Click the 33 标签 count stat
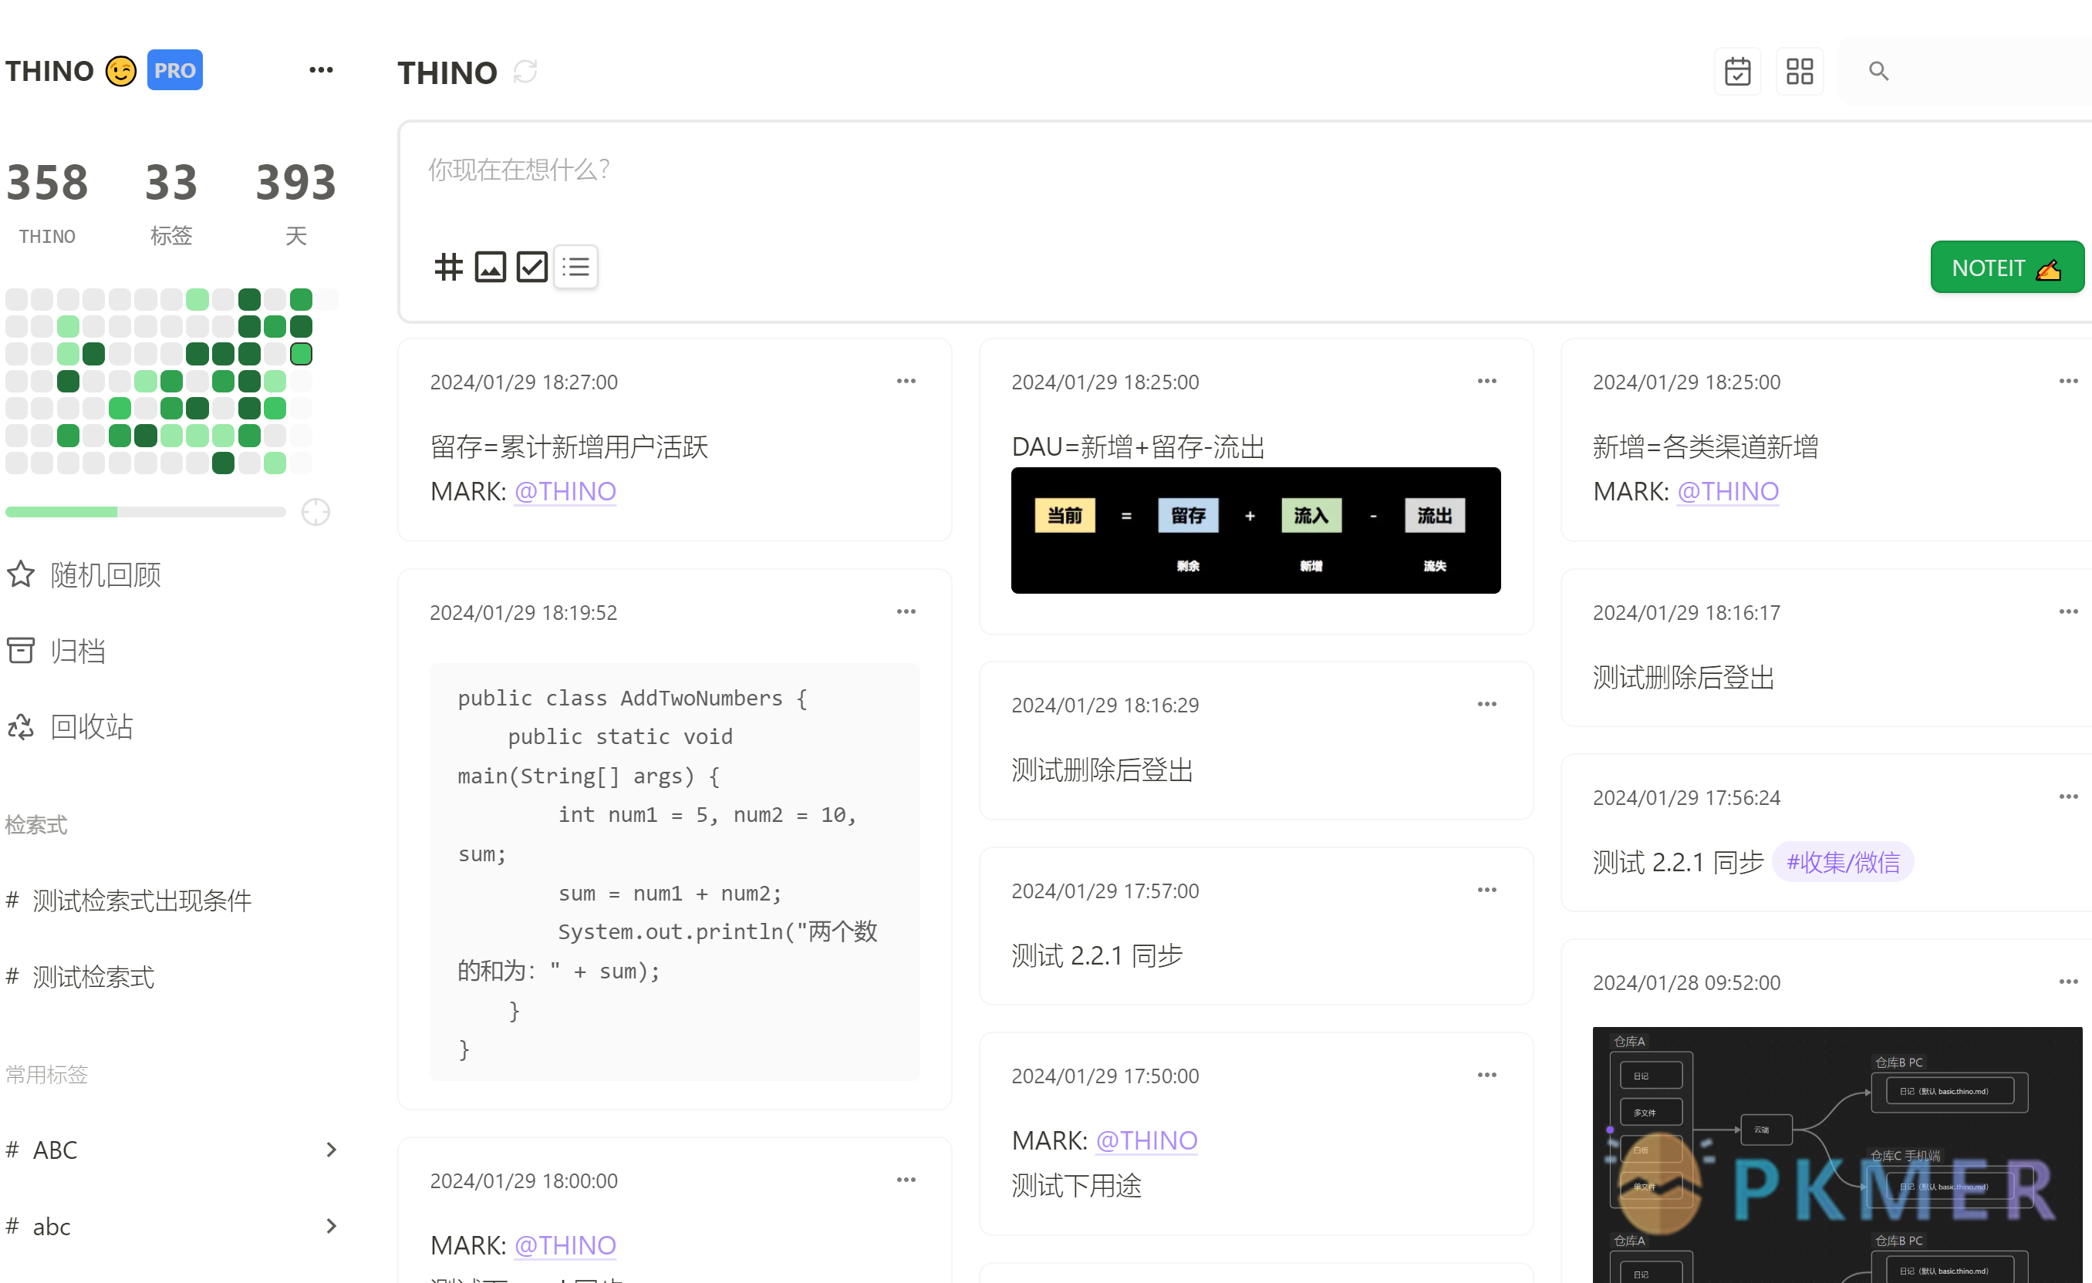The height and width of the screenshot is (1283, 2092). click(x=171, y=203)
